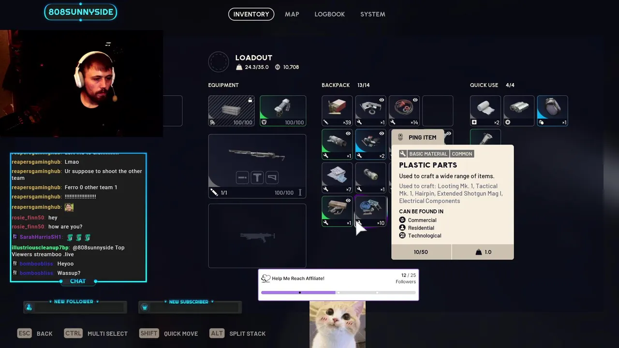Image resolution: width=619 pixels, height=348 pixels.
Task: Select the ammo stack x39 in backpack
Action: tap(337, 111)
